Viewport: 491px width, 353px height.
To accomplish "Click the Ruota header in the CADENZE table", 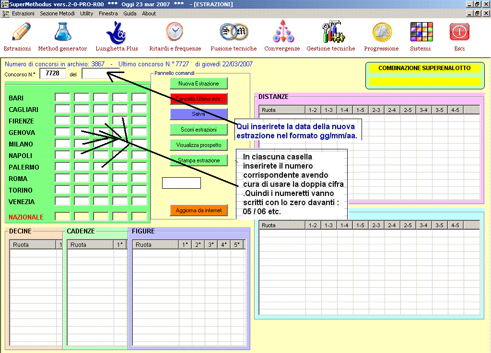I will coord(90,245).
